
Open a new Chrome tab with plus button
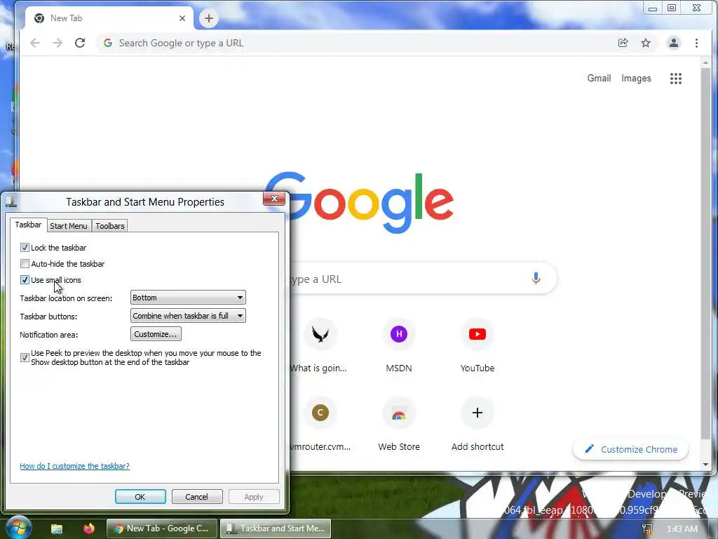pyautogui.click(x=209, y=18)
